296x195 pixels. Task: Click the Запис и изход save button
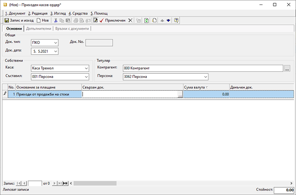coord(19,21)
